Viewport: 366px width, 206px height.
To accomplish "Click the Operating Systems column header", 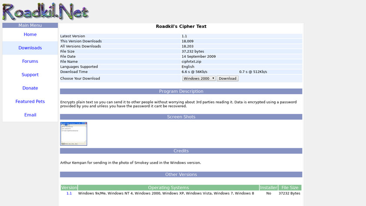I will (168, 188).
